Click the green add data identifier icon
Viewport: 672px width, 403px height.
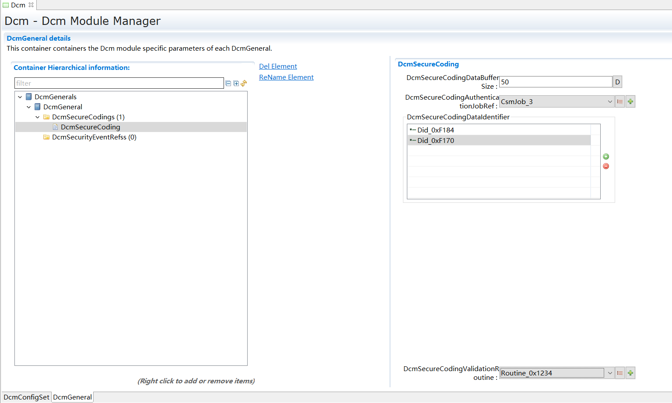click(606, 156)
